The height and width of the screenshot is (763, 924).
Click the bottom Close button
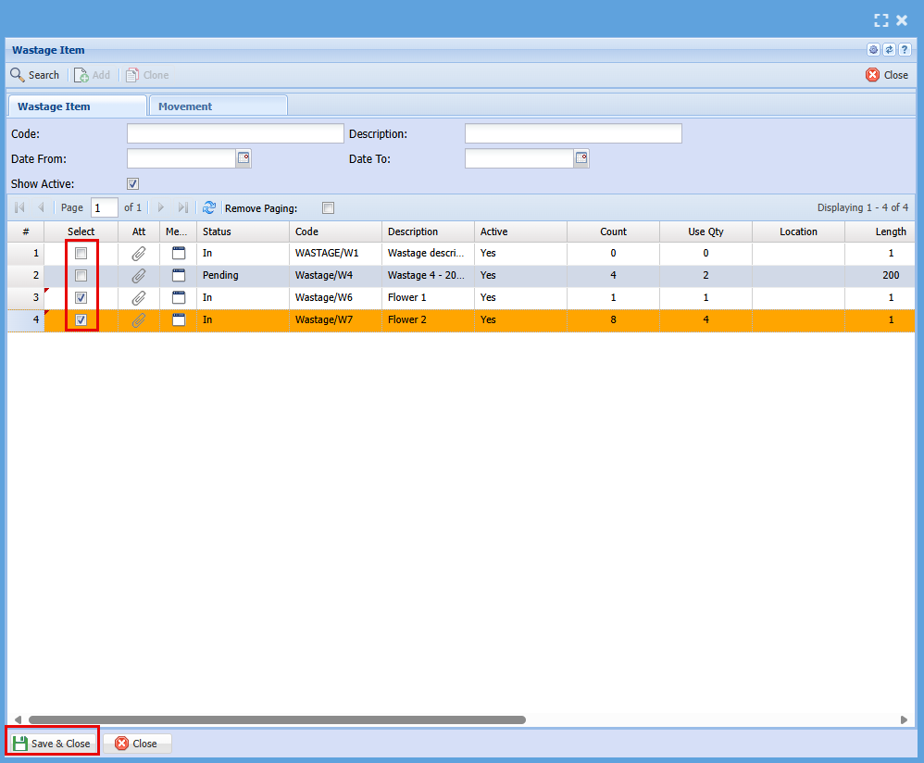136,743
